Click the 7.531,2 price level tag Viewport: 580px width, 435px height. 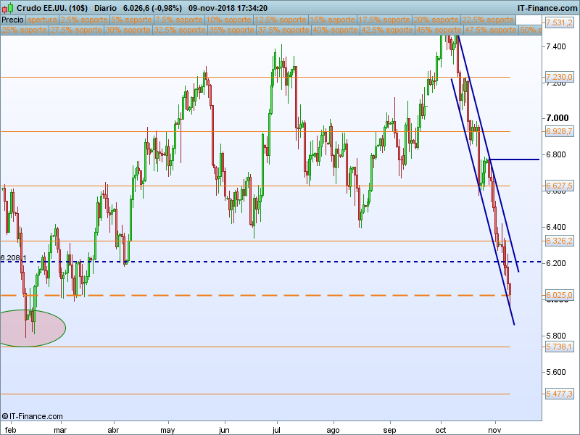coord(559,22)
